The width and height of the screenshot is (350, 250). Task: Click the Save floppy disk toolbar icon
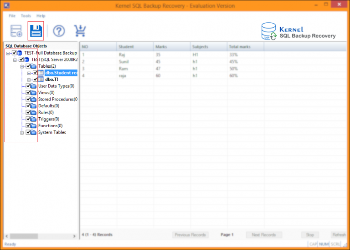(x=36, y=31)
